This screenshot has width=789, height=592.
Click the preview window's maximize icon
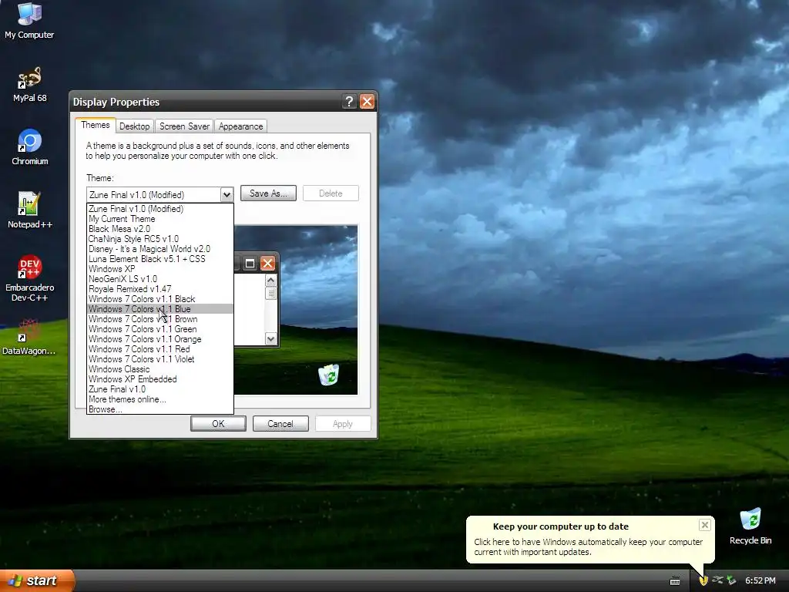pos(250,264)
